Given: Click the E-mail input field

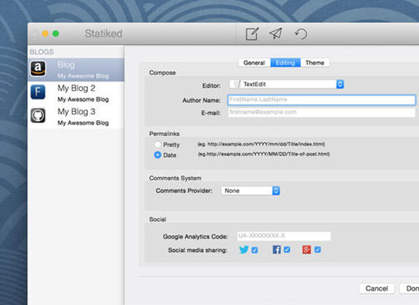Looking at the screenshot, I should tap(322, 112).
